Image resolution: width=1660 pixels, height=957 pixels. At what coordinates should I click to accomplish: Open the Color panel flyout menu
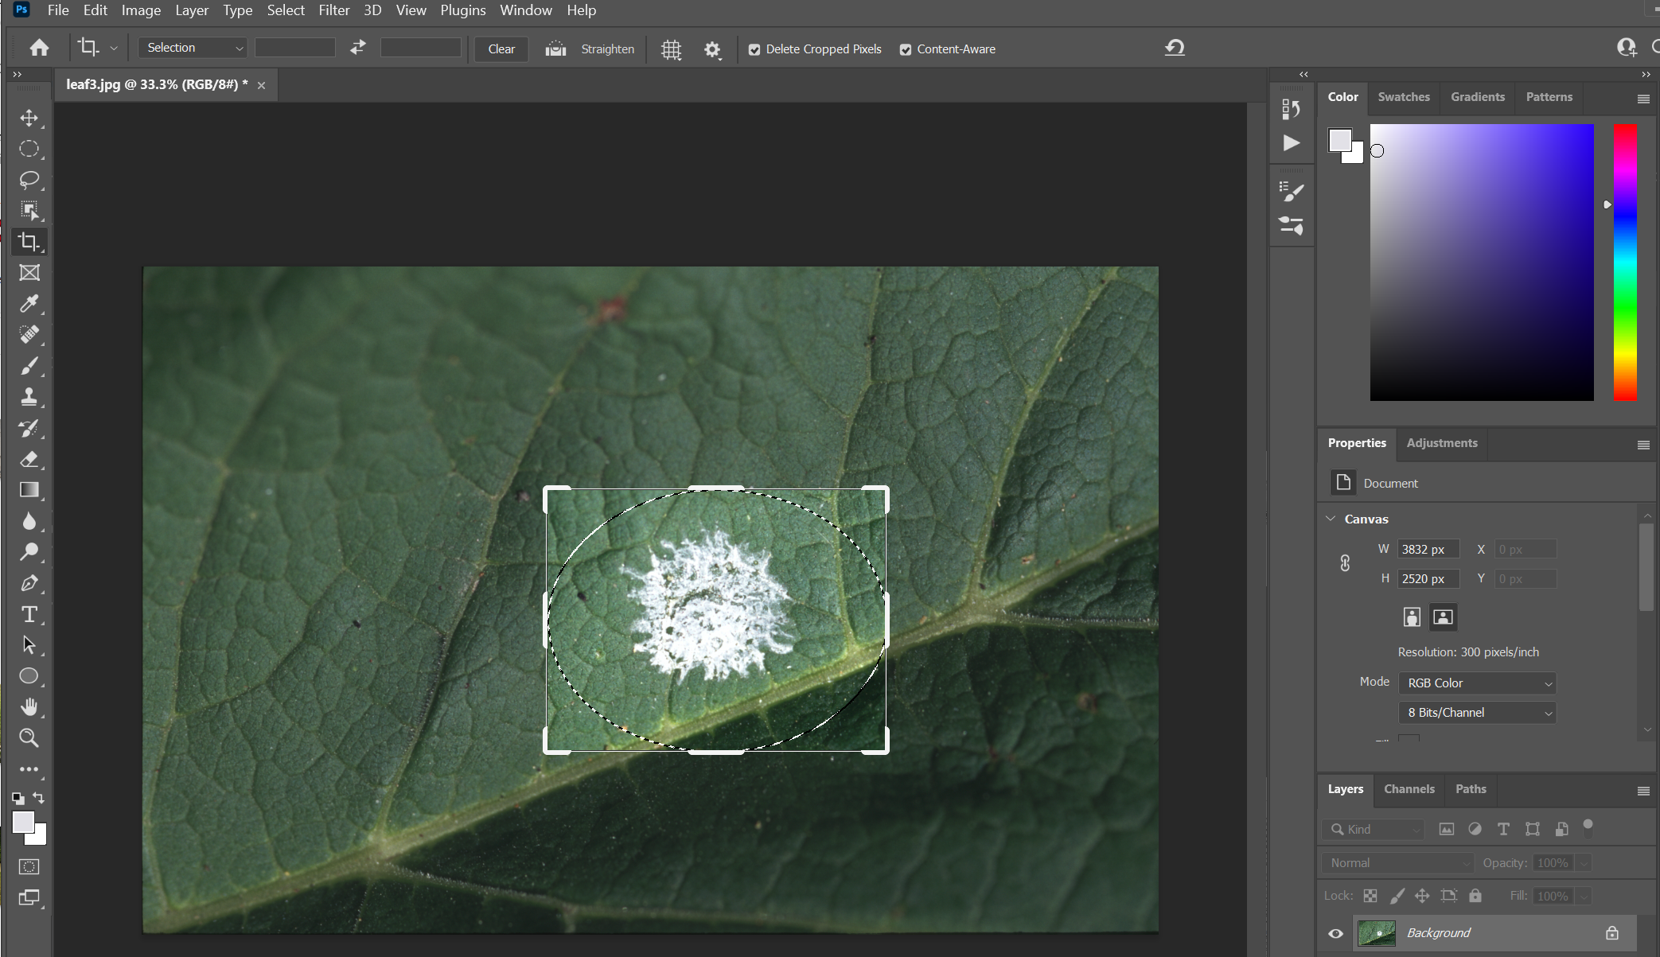pos(1643,99)
